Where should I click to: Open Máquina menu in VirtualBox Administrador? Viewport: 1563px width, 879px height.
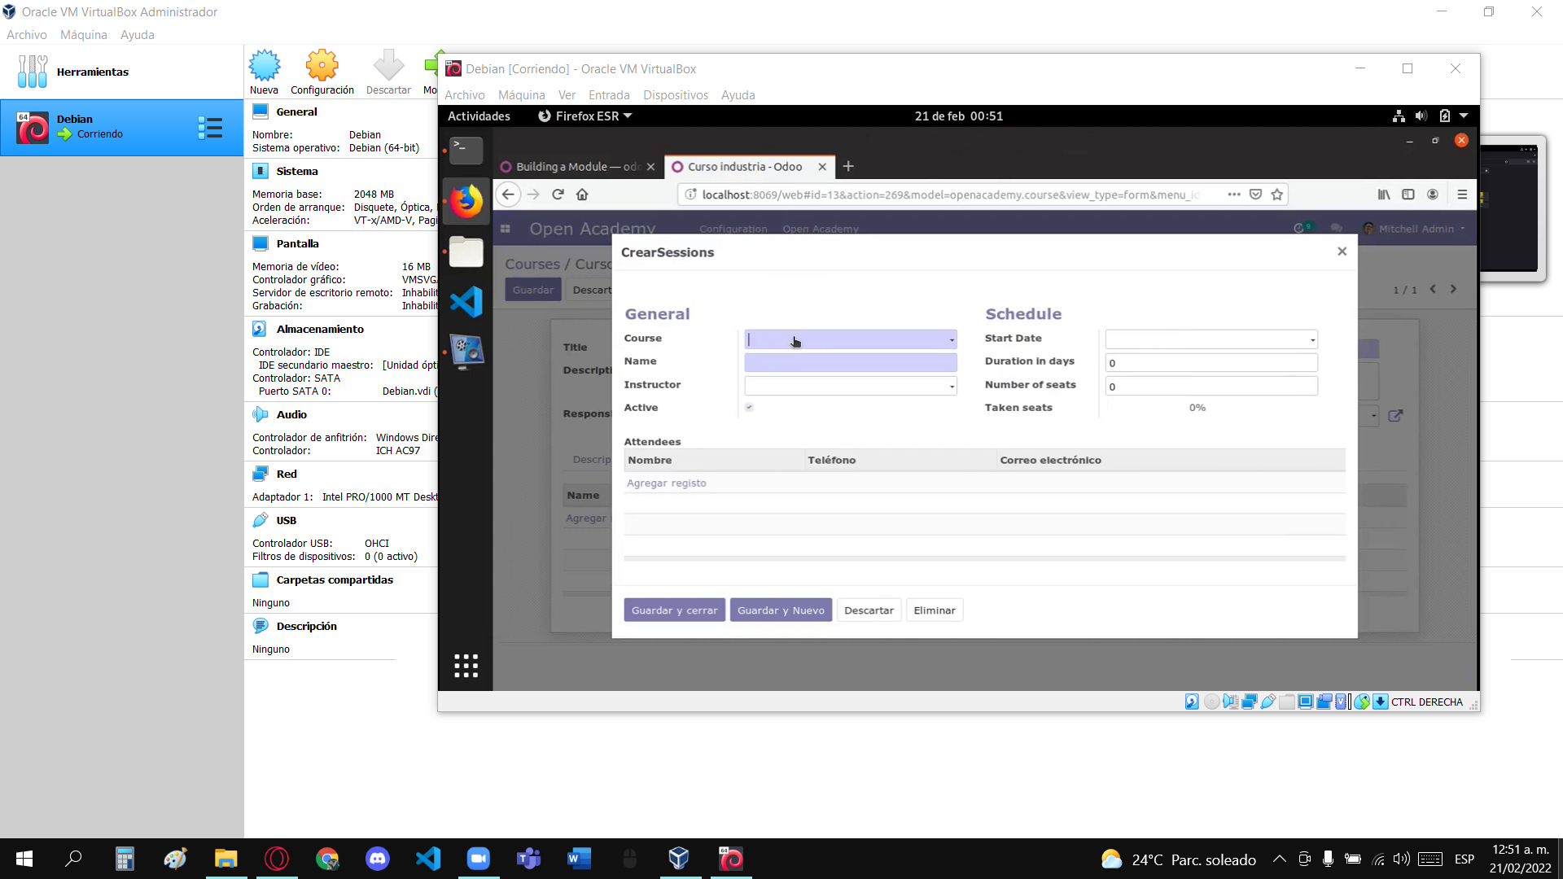[x=84, y=35]
